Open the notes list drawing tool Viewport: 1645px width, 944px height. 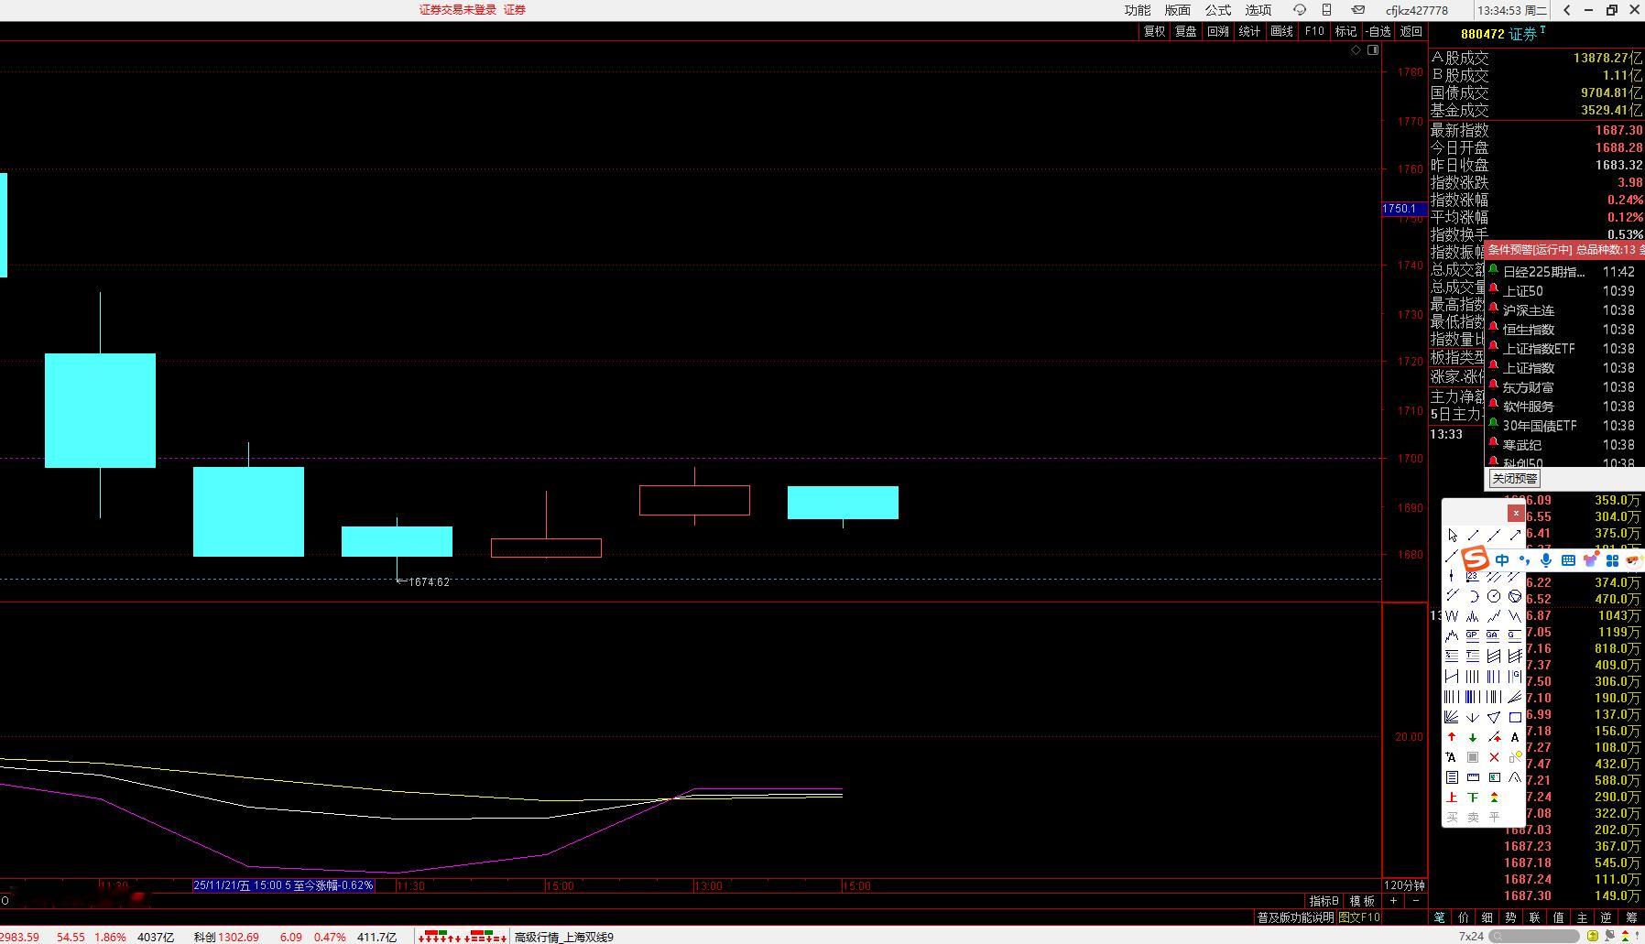(1452, 777)
